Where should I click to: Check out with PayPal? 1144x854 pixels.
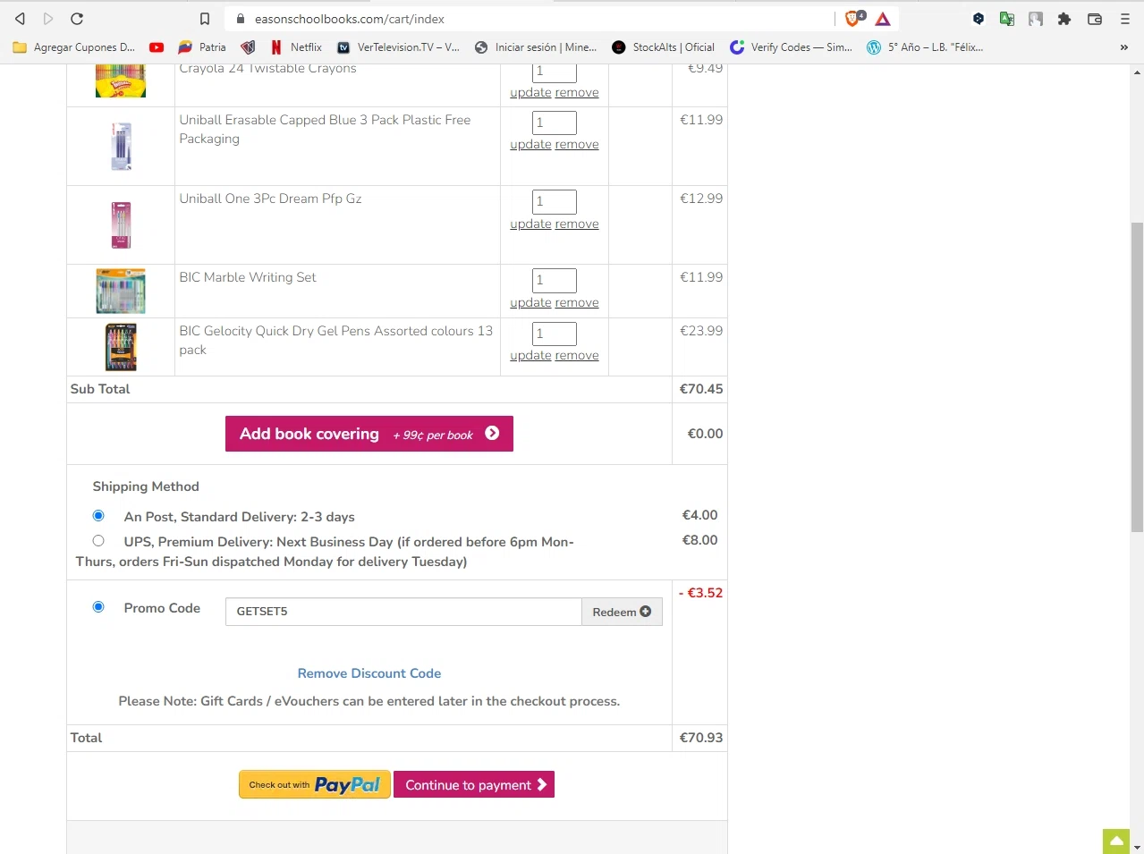[x=315, y=784]
